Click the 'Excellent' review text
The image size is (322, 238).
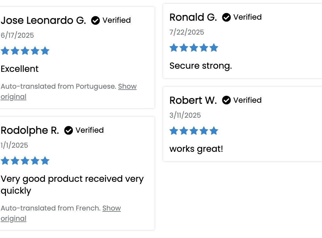[19, 69]
